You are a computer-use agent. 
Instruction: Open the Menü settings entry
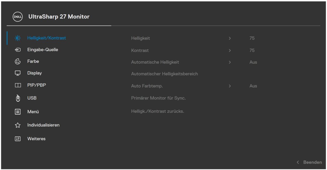[x=33, y=112]
